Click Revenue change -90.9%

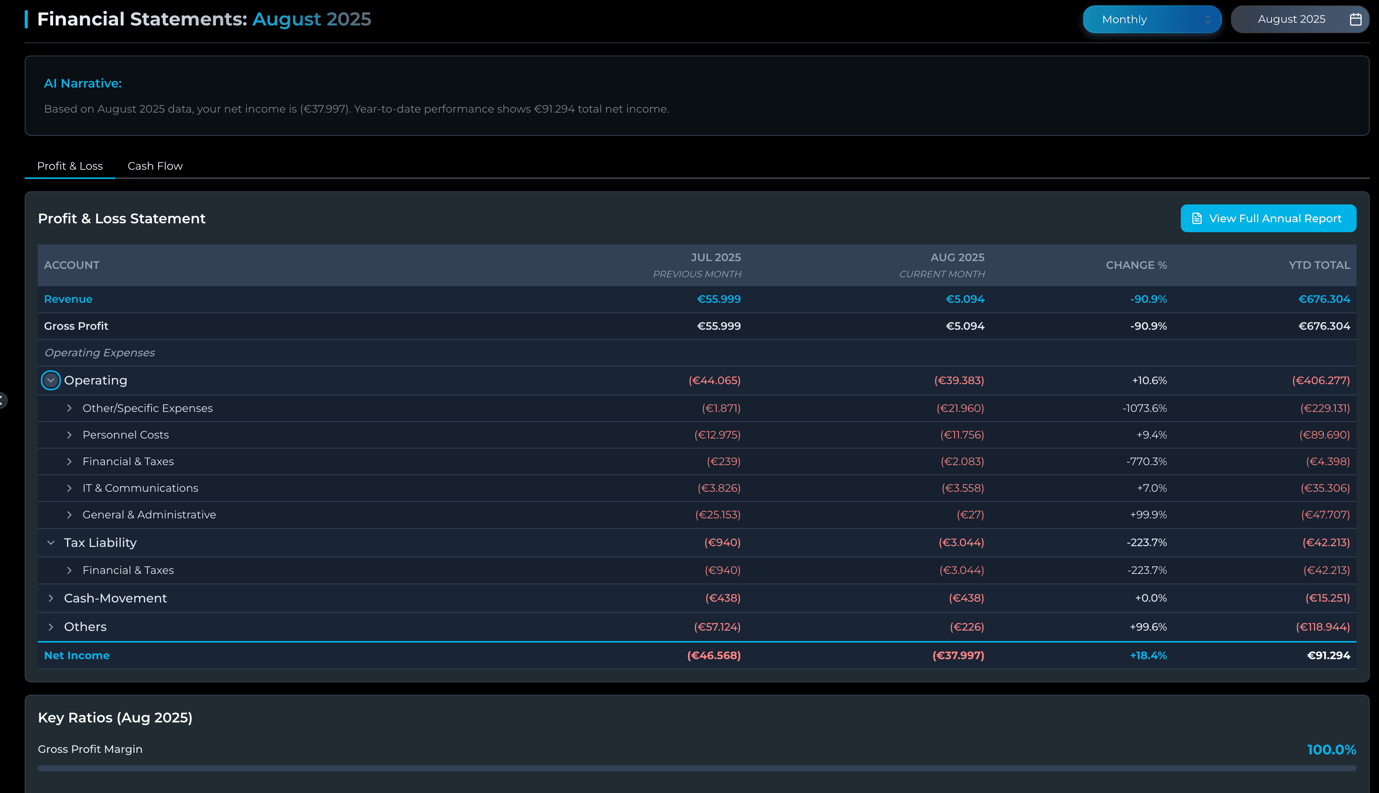click(1148, 299)
